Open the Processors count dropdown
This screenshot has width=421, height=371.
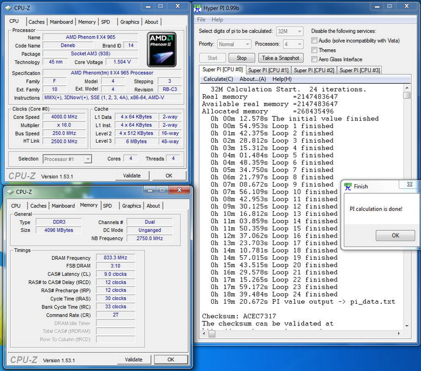[x=293, y=44]
